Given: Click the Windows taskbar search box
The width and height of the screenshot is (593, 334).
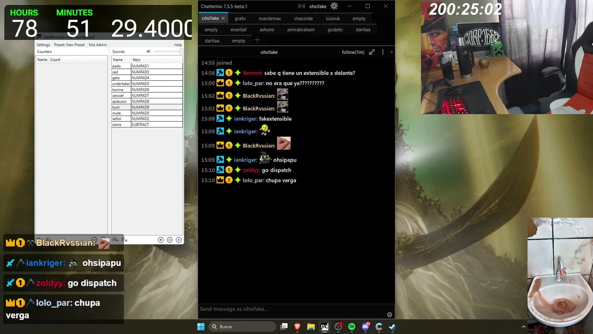Looking at the screenshot, I should pos(243,327).
